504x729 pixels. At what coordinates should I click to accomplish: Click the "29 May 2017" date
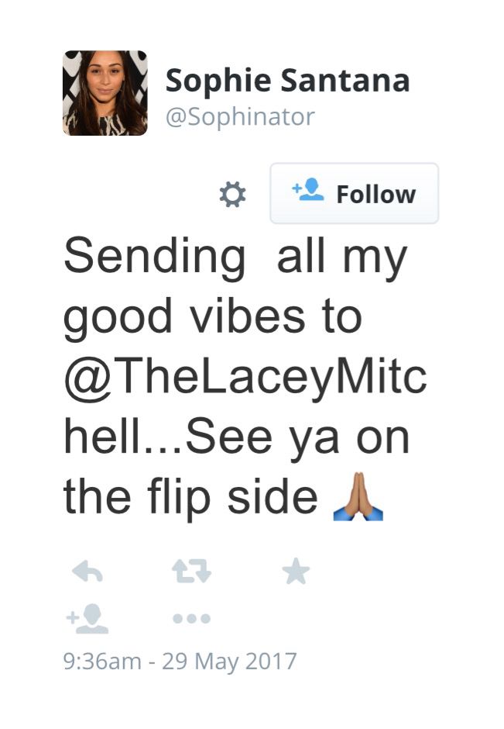[x=229, y=662]
